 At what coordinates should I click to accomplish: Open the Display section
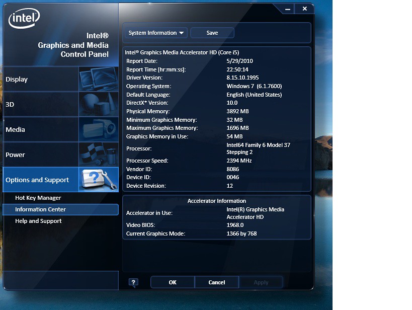click(61, 79)
